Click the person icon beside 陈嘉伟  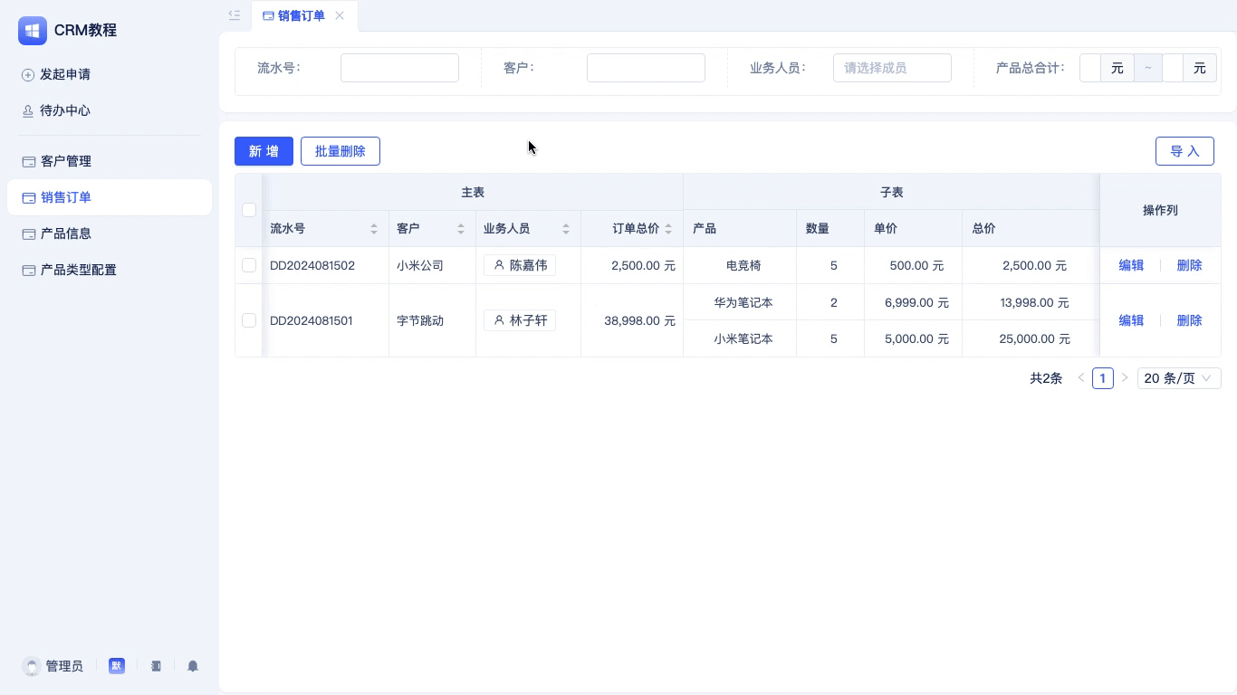pyautogui.click(x=499, y=265)
